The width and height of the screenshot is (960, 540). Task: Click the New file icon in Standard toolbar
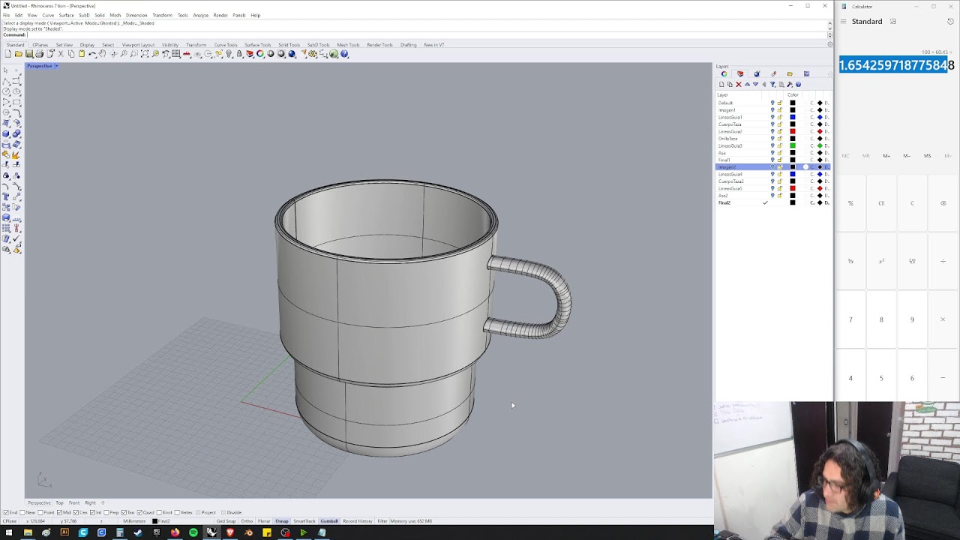coord(7,54)
